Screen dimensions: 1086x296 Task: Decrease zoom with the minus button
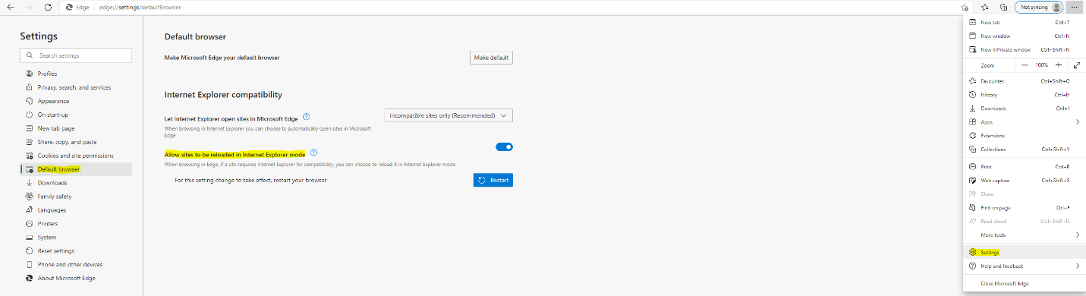click(1025, 65)
